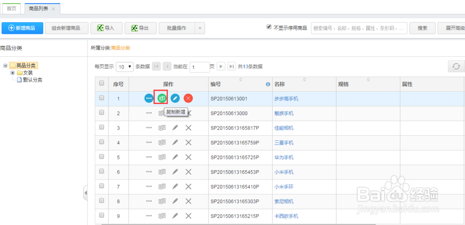
Task: Click the red delete icon in row 1
Action: (x=188, y=98)
